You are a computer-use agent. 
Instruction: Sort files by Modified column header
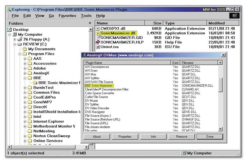(223, 23)
